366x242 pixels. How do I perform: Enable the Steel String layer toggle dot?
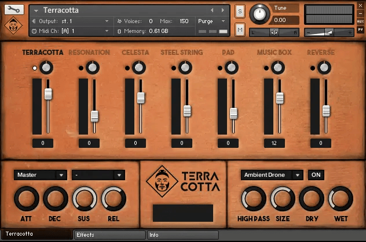pos(174,68)
